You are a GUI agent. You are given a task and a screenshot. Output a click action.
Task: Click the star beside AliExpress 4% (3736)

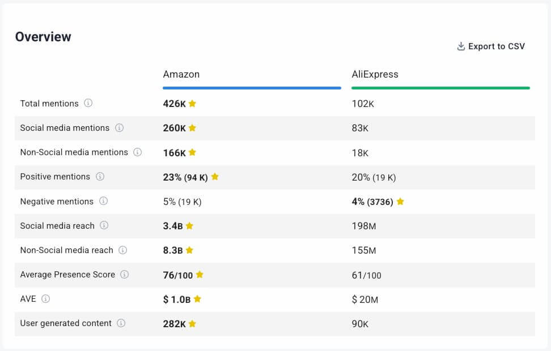point(400,202)
